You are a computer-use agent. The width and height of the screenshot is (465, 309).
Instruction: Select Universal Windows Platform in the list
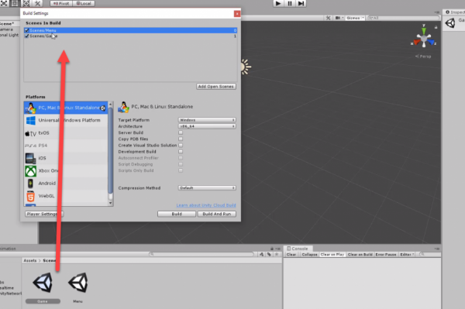[66, 120]
